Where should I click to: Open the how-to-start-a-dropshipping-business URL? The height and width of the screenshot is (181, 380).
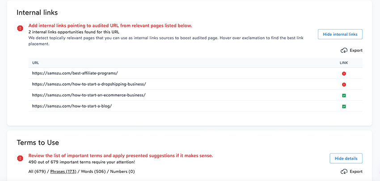click(x=89, y=84)
